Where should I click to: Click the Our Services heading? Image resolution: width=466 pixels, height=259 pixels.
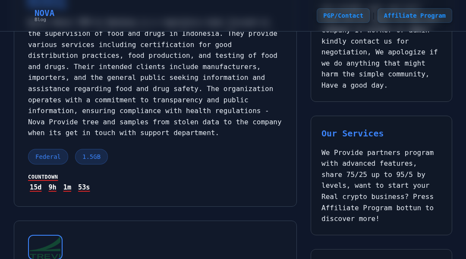click(x=353, y=133)
